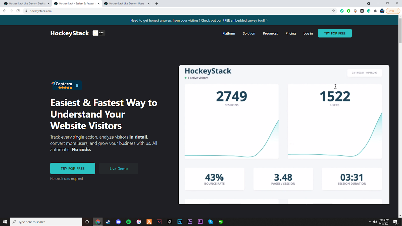Open the Grammarly extension icon
The height and width of the screenshot is (226, 402).
369,11
